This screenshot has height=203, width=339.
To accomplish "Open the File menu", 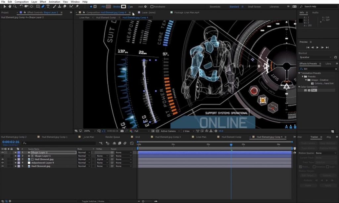I will click(x=3, y=2).
